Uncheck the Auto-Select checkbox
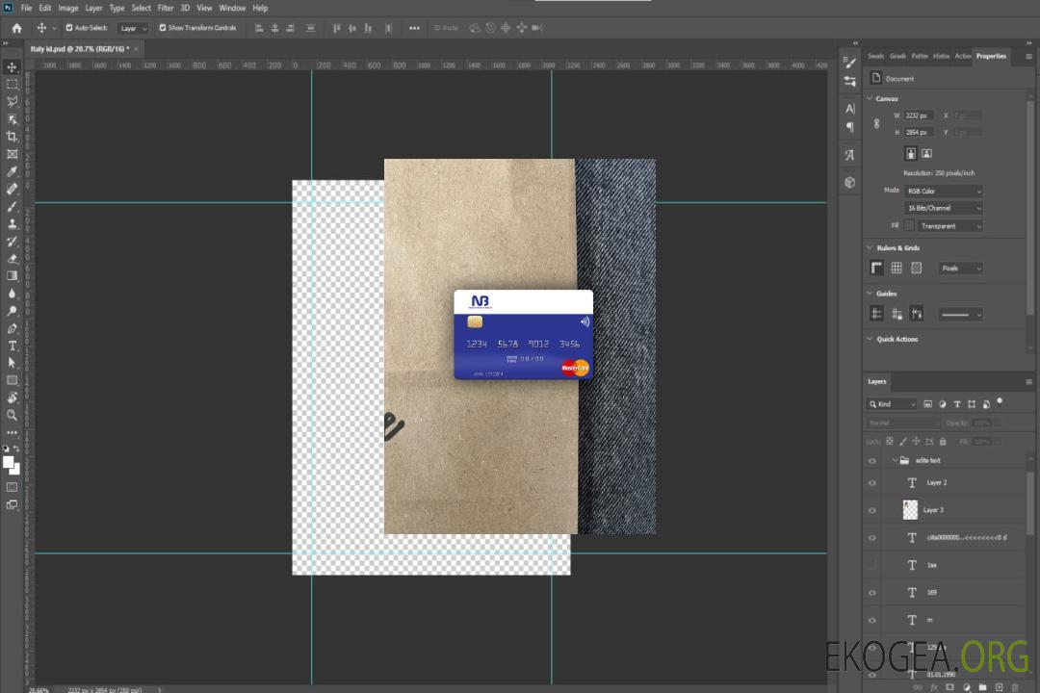 [67, 28]
